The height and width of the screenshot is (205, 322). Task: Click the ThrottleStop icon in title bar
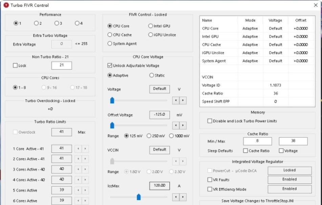click(6, 5)
